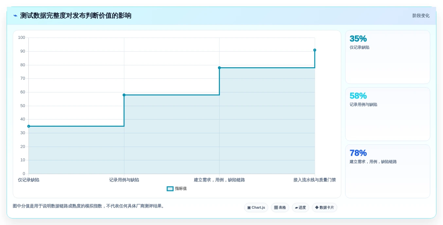Click the lightning icon beside the title
Screen dimensions: 443x225
(15, 16)
